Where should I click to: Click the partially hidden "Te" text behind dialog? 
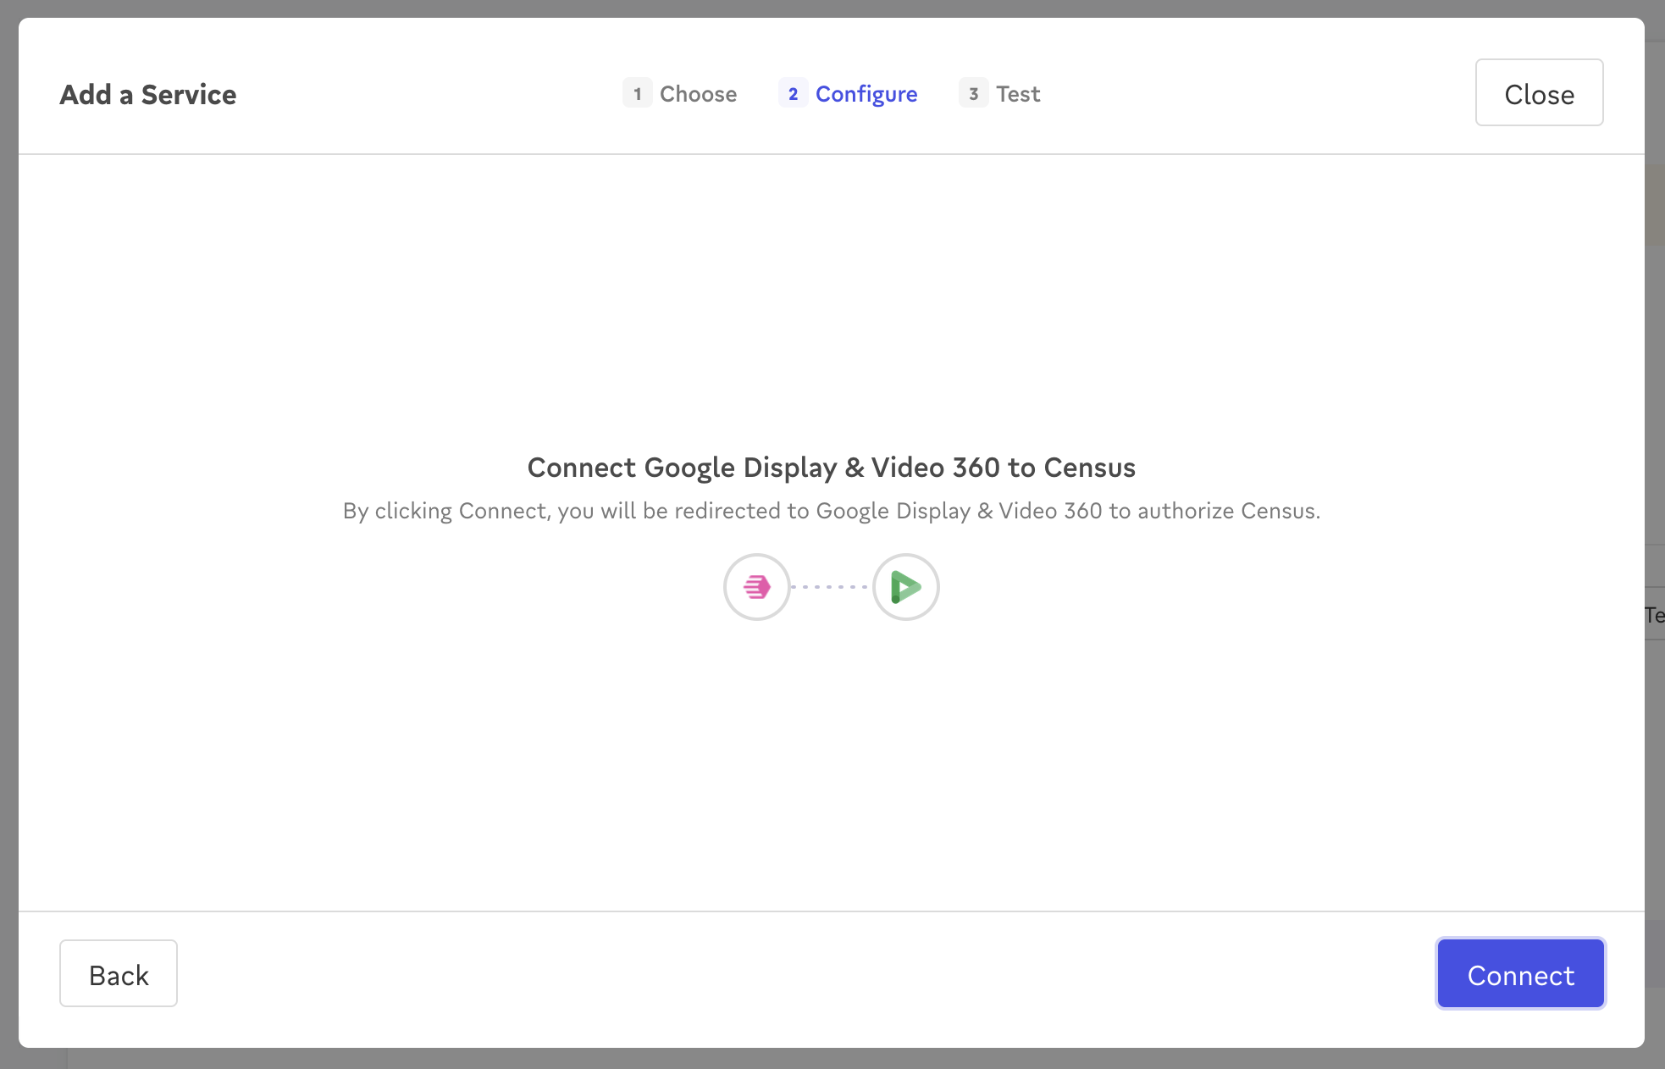[x=1654, y=615]
